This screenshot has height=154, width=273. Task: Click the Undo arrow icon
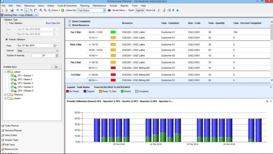[17, 11]
